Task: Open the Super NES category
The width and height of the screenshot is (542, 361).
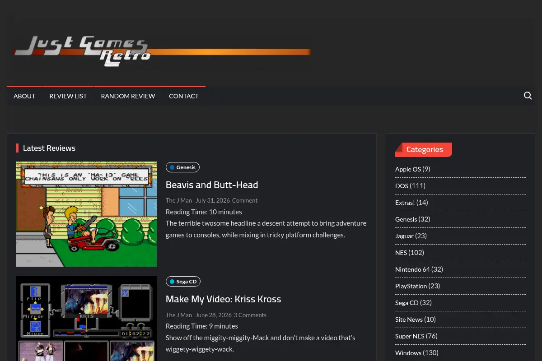Action: tap(410, 336)
